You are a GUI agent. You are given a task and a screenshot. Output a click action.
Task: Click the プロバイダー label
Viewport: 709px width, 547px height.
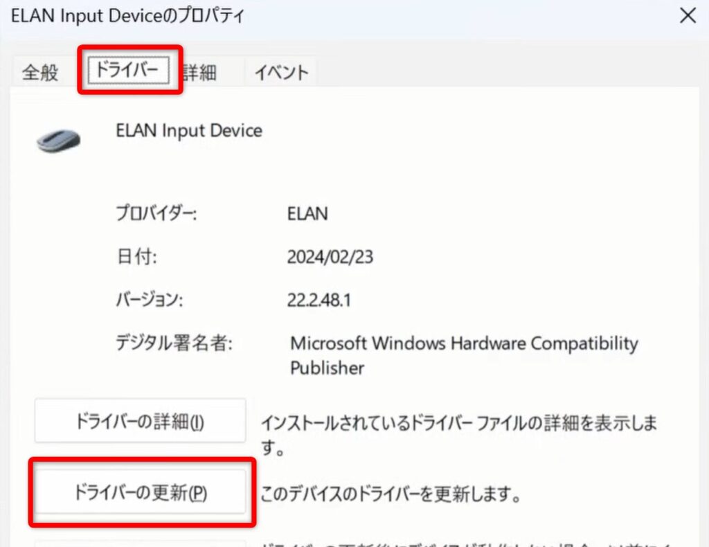coord(156,214)
